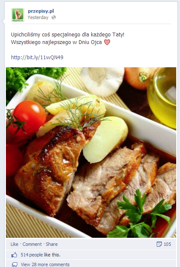Click the globe public audience icon
The image size is (180, 267).
coord(54,17)
